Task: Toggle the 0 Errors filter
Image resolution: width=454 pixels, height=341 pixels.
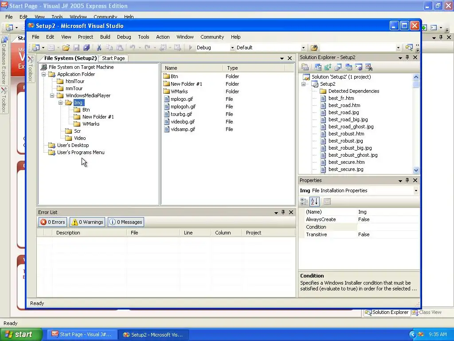Action: pyautogui.click(x=53, y=222)
